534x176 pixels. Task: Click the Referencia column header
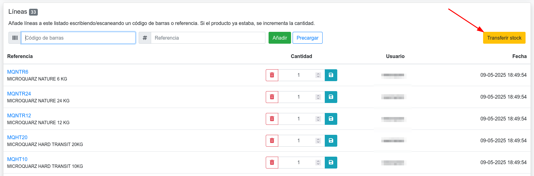click(20, 56)
